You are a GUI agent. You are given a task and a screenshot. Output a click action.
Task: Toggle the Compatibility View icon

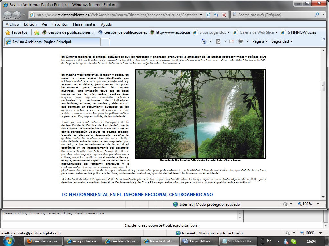pyautogui.click(x=209, y=15)
